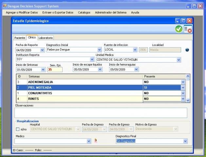This screenshot has width=206, height=157.
Task: Click the symptoms list scroll down arrow
Action: coord(188,101)
